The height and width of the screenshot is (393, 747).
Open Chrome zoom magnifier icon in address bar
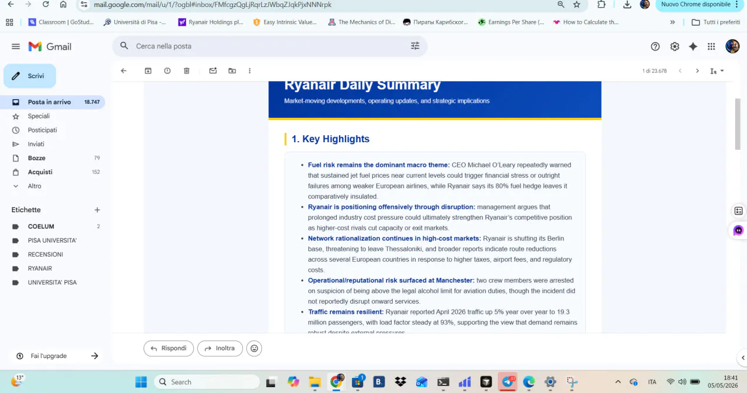561,5
